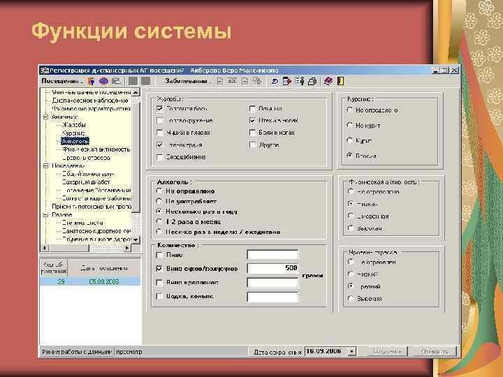Open the red book help icon

[328, 82]
